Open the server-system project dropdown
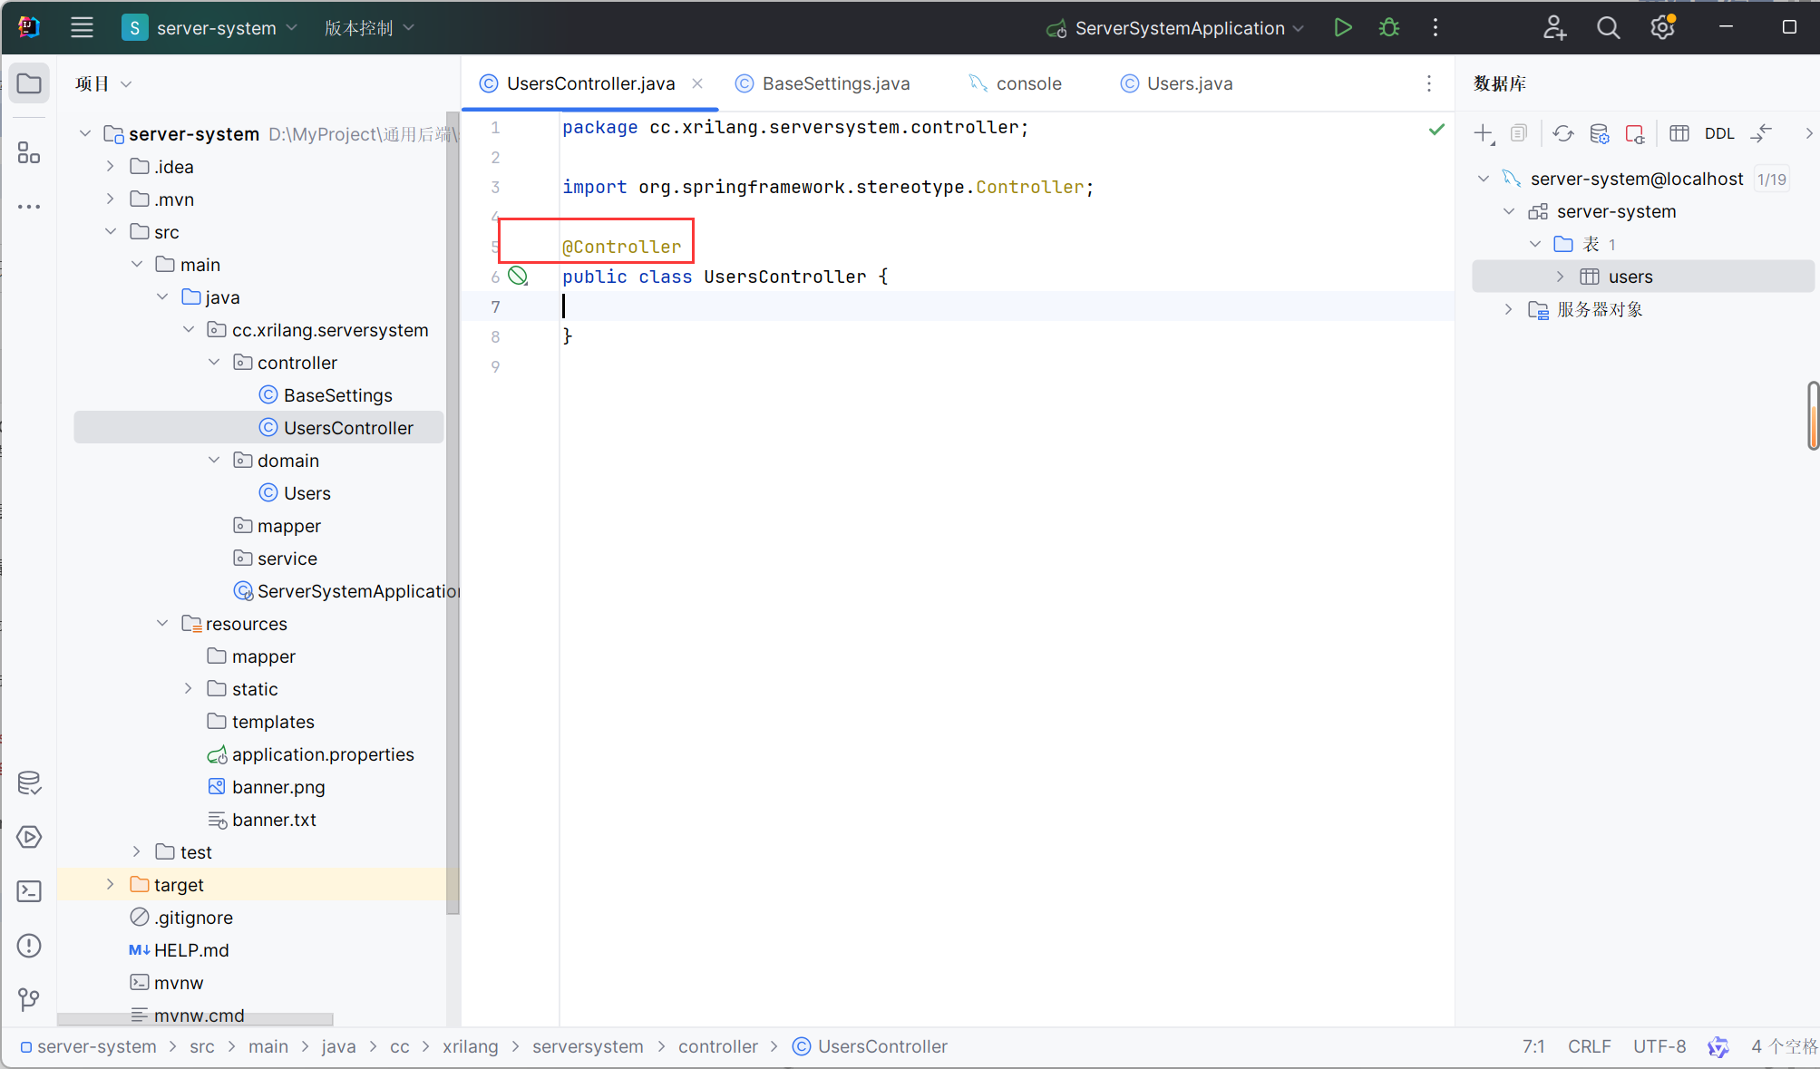 (210, 28)
